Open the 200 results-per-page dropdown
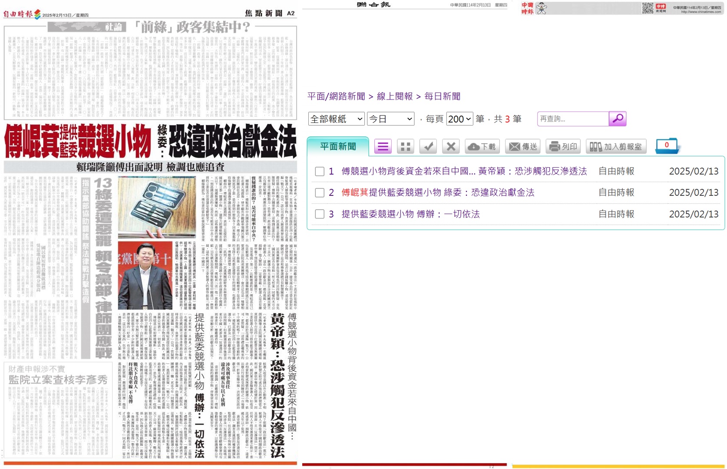 (459, 119)
